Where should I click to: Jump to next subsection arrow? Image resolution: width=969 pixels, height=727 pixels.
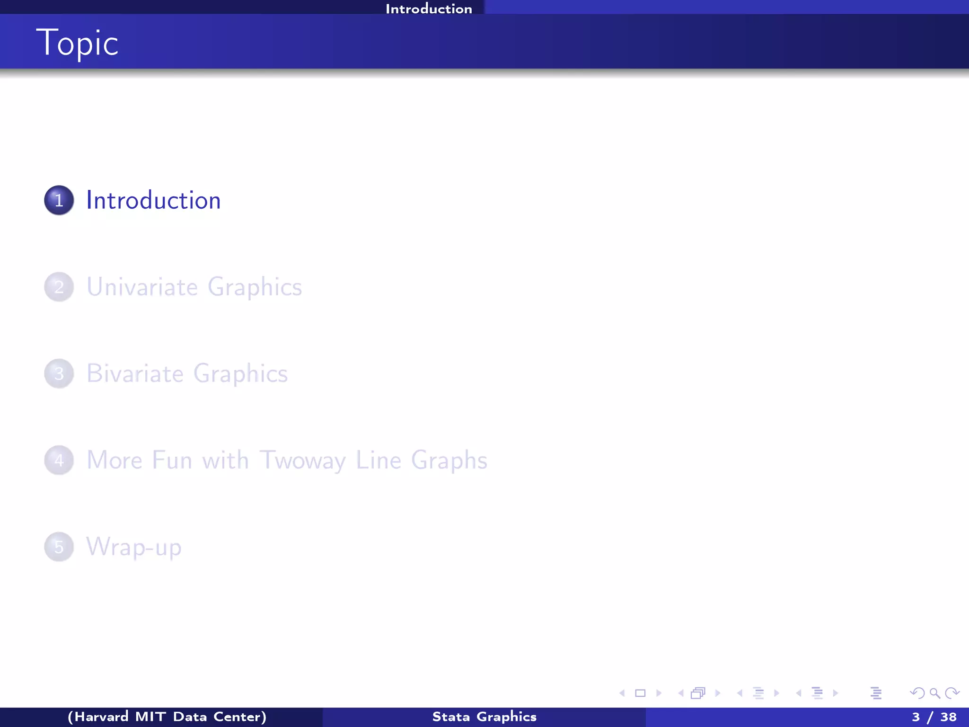[776, 693]
